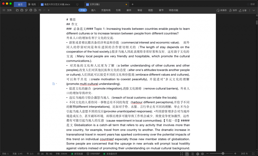
Task: Select the 引用 ribbon tab
Action: tap(118, 10)
